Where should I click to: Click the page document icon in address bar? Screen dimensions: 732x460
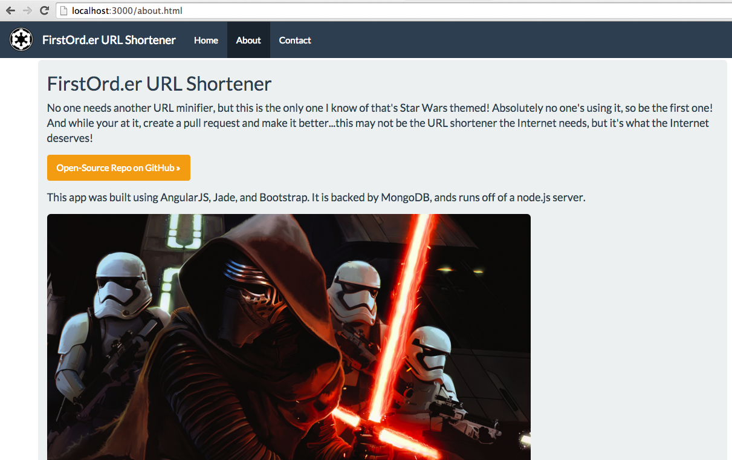[x=63, y=10]
